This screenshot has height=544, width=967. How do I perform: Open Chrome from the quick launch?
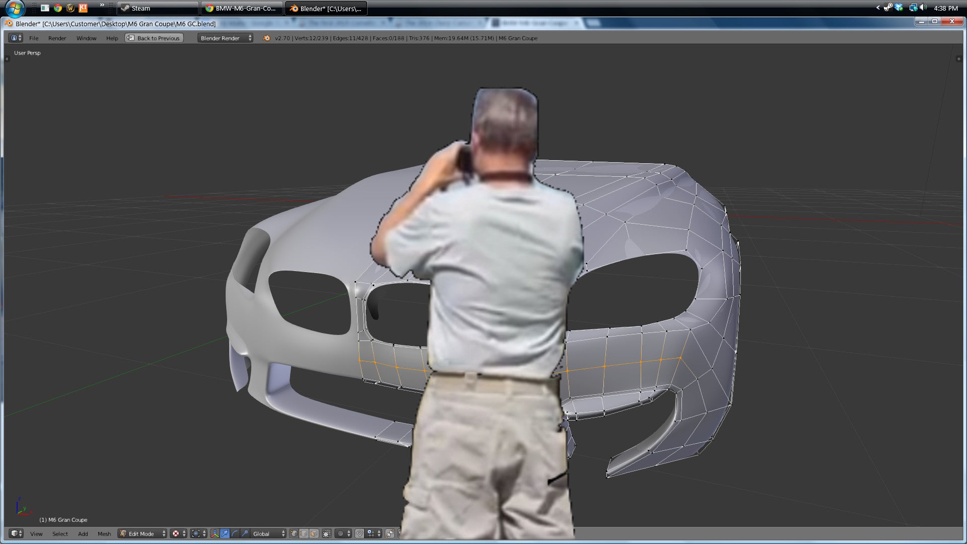[x=58, y=8]
